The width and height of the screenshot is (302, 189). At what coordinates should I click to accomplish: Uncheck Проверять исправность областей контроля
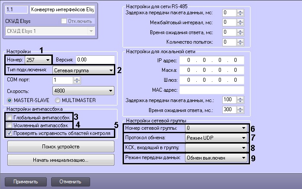pyautogui.click(x=10, y=133)
